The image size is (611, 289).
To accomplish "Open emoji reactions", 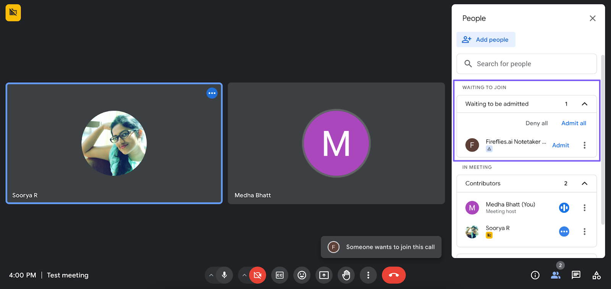I will pos(302,275).
